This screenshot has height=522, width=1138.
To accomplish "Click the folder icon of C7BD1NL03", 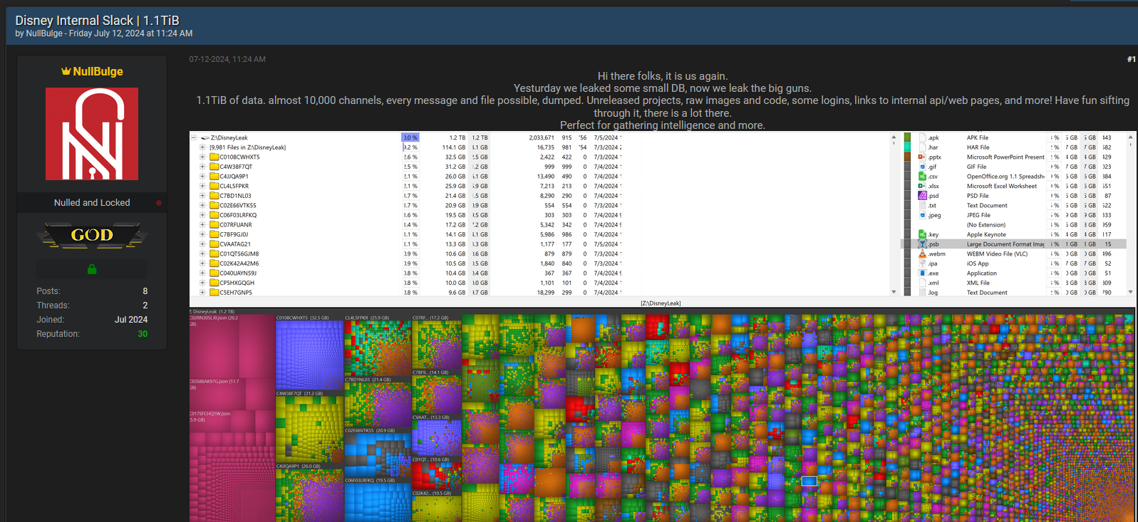I will coord(214,195).
